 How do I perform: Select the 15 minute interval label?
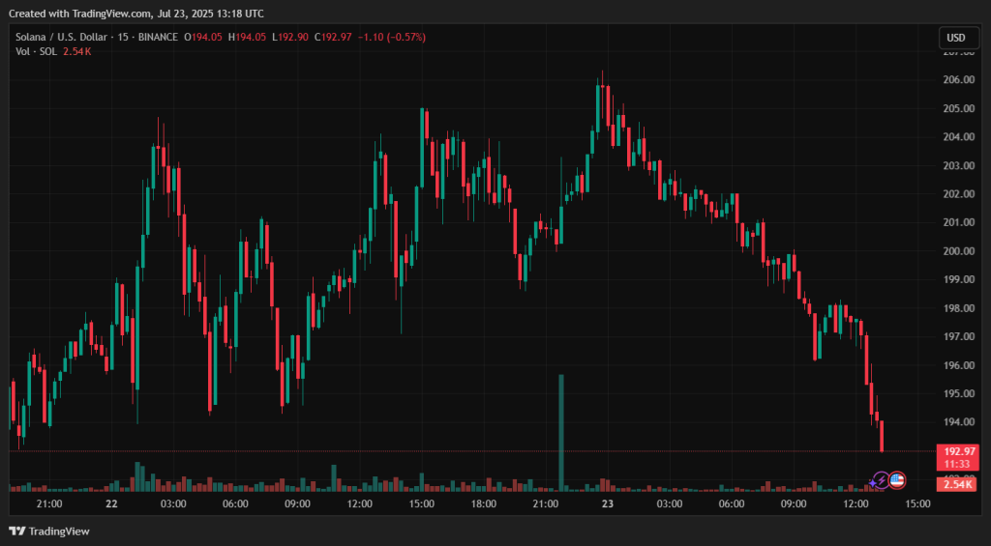coord(124,37)
